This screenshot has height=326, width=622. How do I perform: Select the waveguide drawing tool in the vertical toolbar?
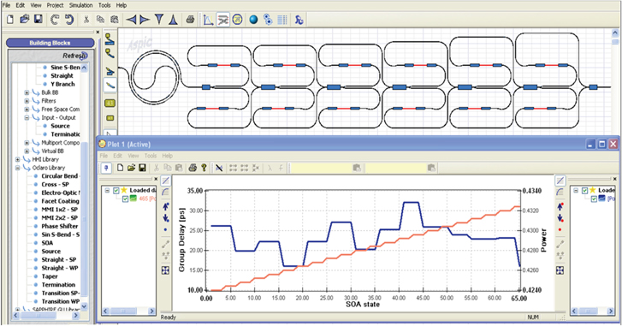110,85
